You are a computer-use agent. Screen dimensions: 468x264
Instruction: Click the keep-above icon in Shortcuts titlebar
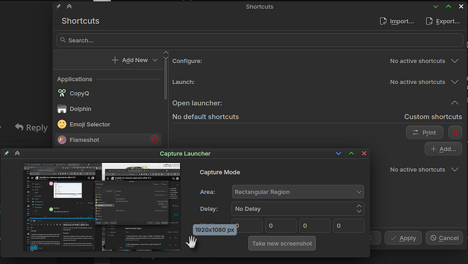(x=69, y=6)
